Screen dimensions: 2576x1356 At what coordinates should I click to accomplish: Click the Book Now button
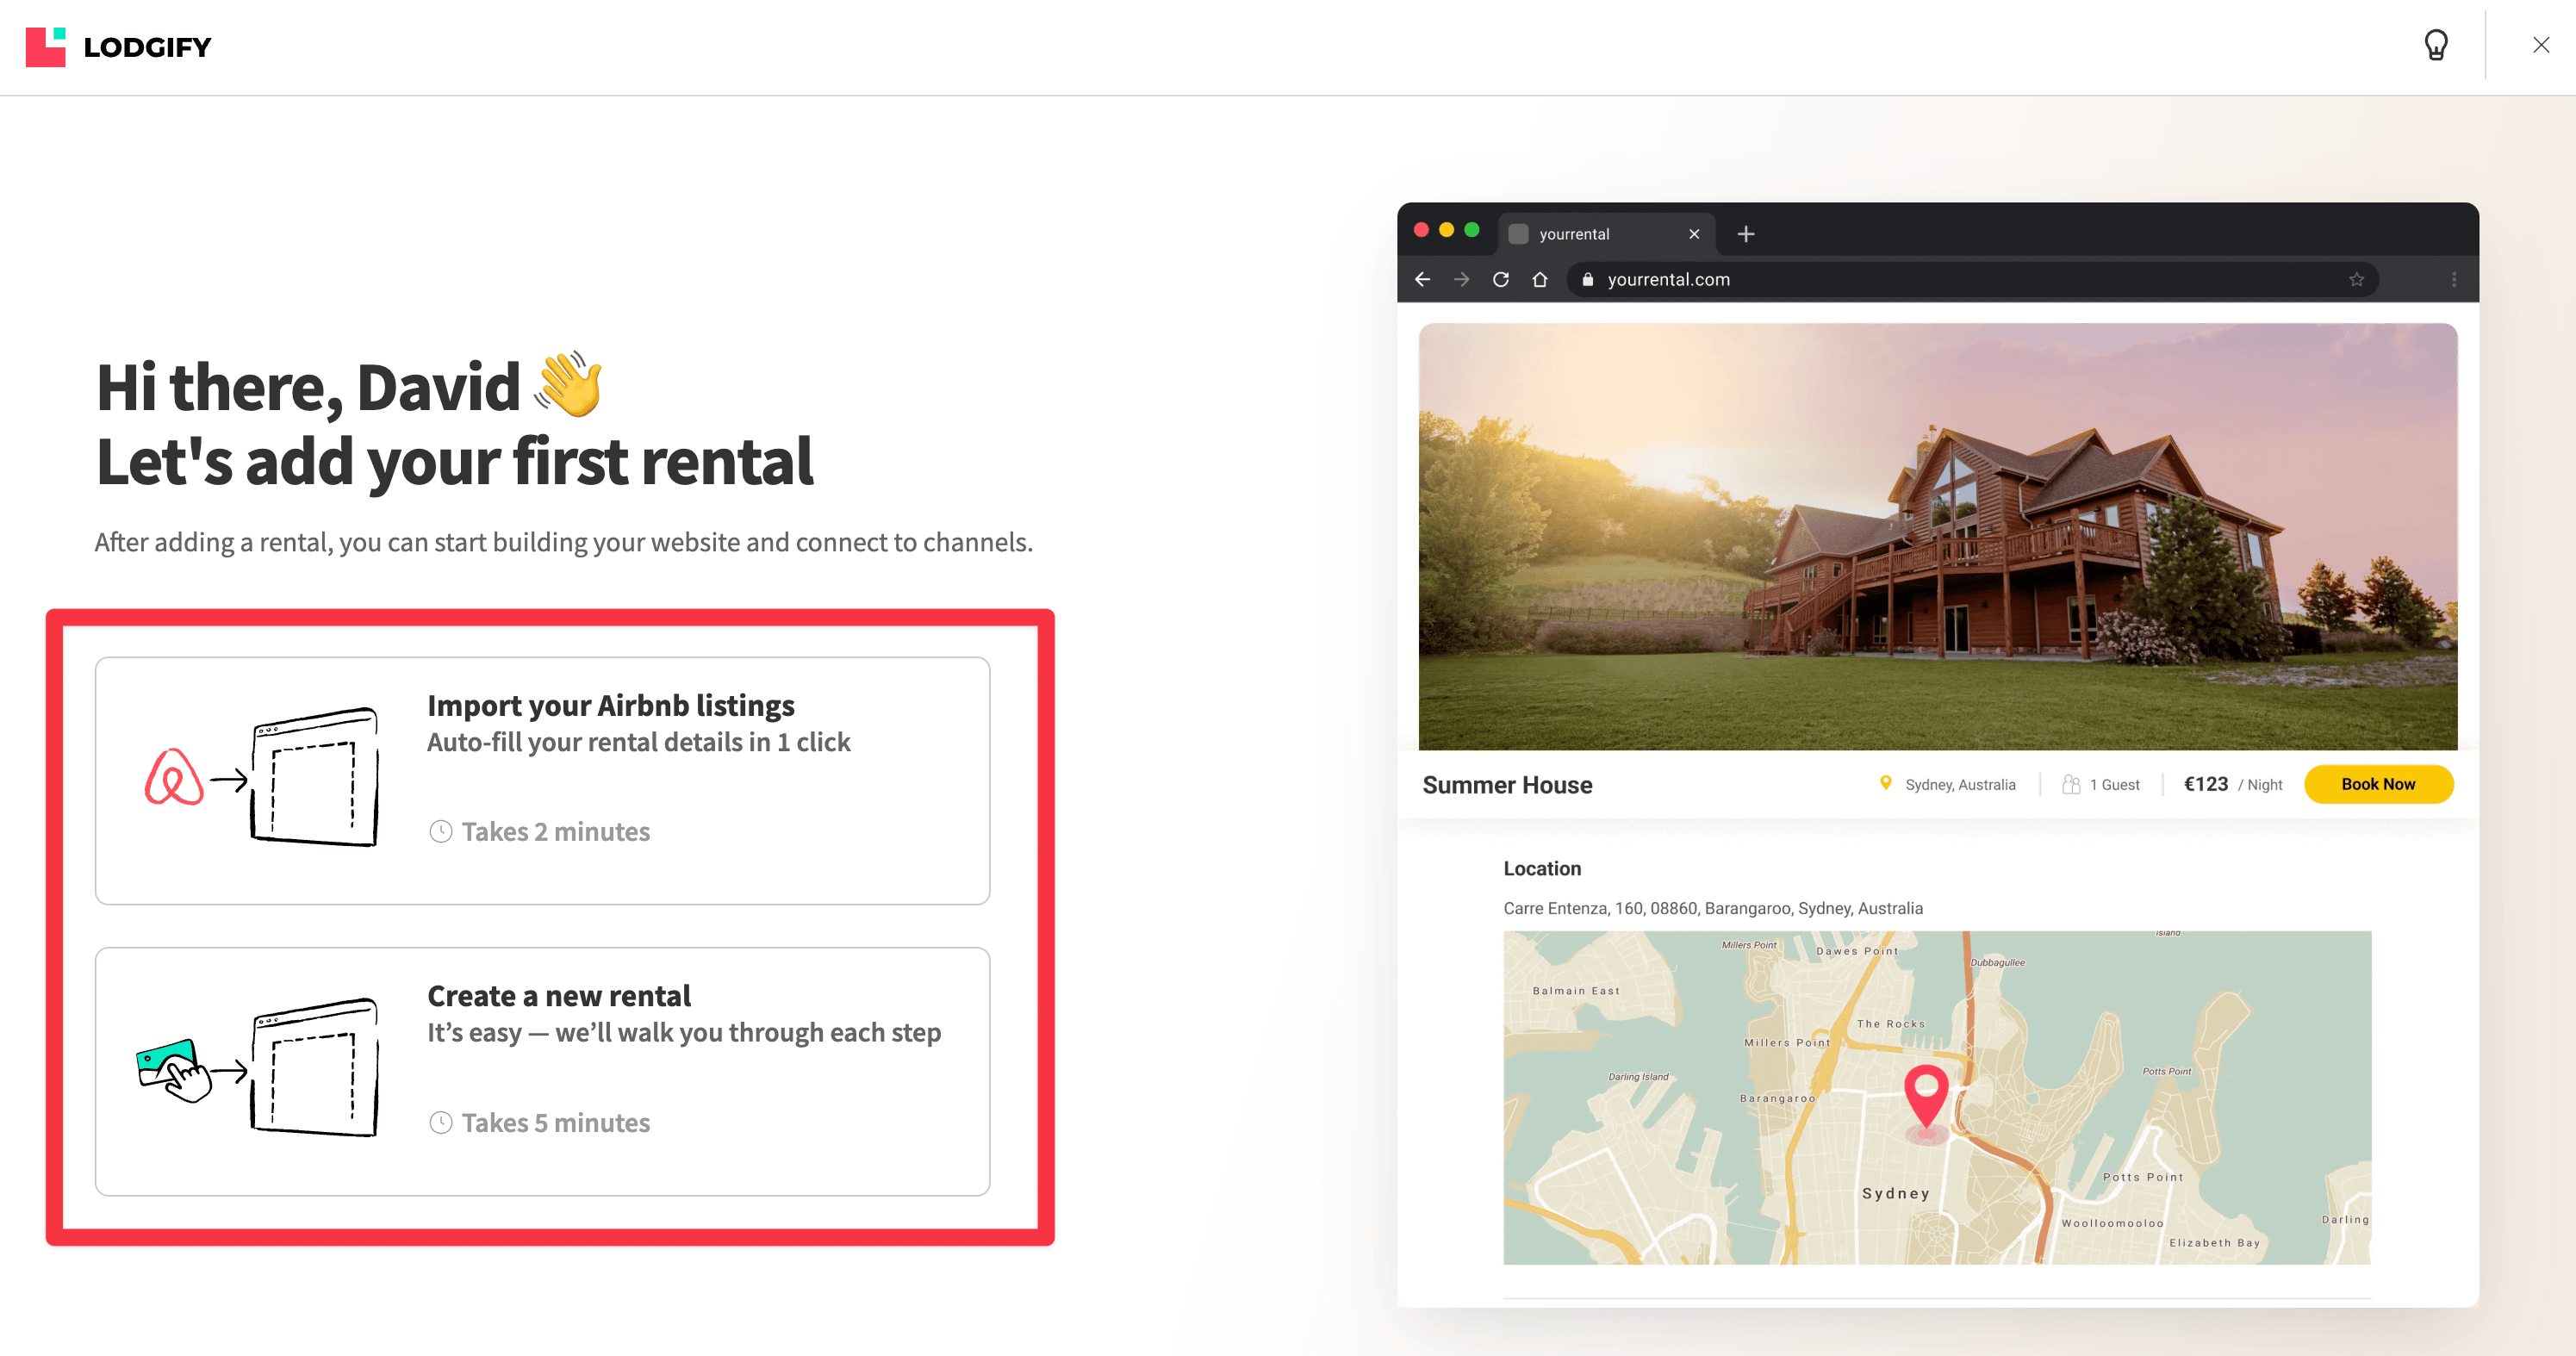click(x=2378, y=784)
